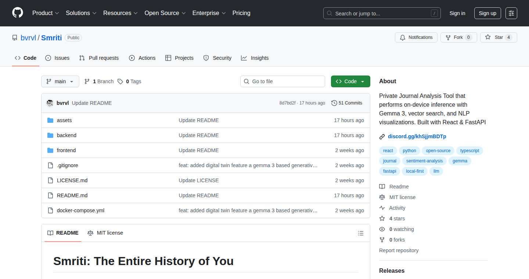Click the accessibility settings icon in header
Image resolution: width=529 pixels, height=279 pixels.
click(511, 13)
